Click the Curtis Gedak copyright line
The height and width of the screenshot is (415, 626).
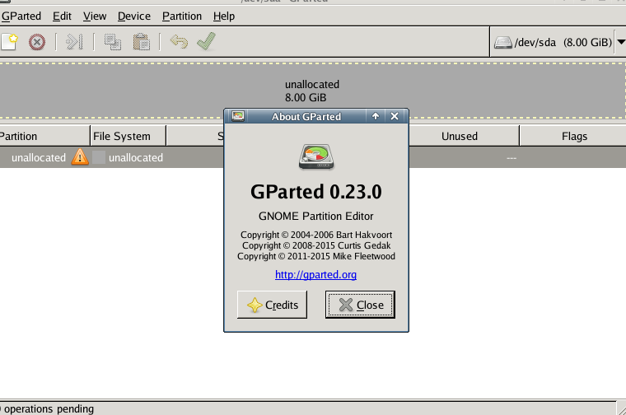click(x=316, y=245)
